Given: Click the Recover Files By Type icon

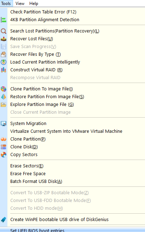Looking at the screenshot, I should coord(4,54).
